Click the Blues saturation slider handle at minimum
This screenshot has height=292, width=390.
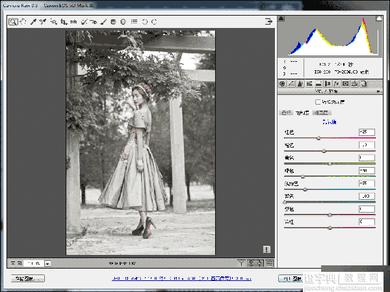click(x=285, y=202)
